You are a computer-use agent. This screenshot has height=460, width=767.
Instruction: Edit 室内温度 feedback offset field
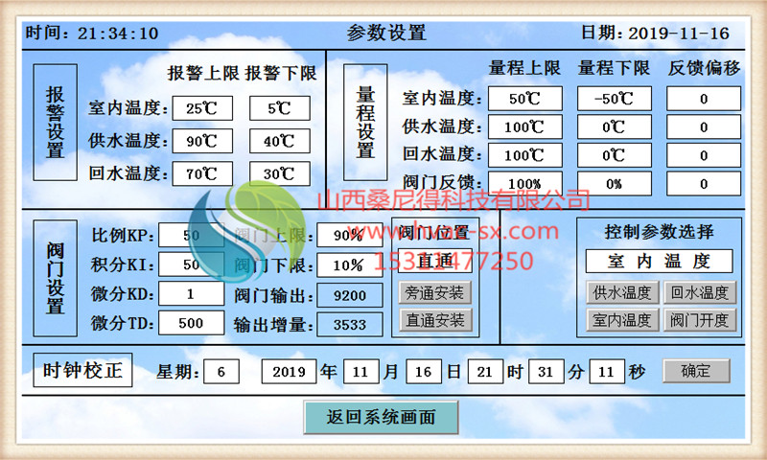click(704, 99)
